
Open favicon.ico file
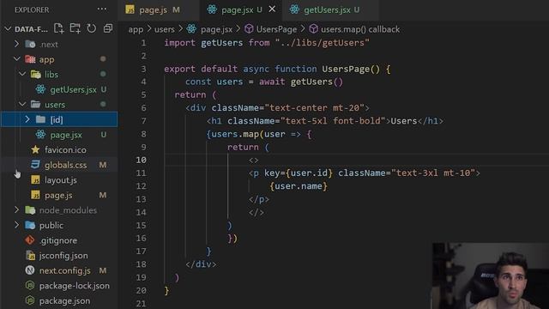click(x=65, y=150)
